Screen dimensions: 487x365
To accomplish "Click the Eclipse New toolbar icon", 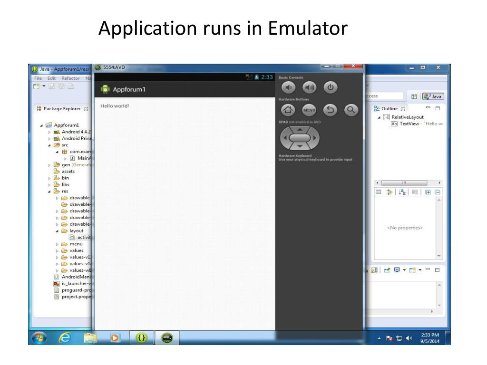I will click(37, 86).
